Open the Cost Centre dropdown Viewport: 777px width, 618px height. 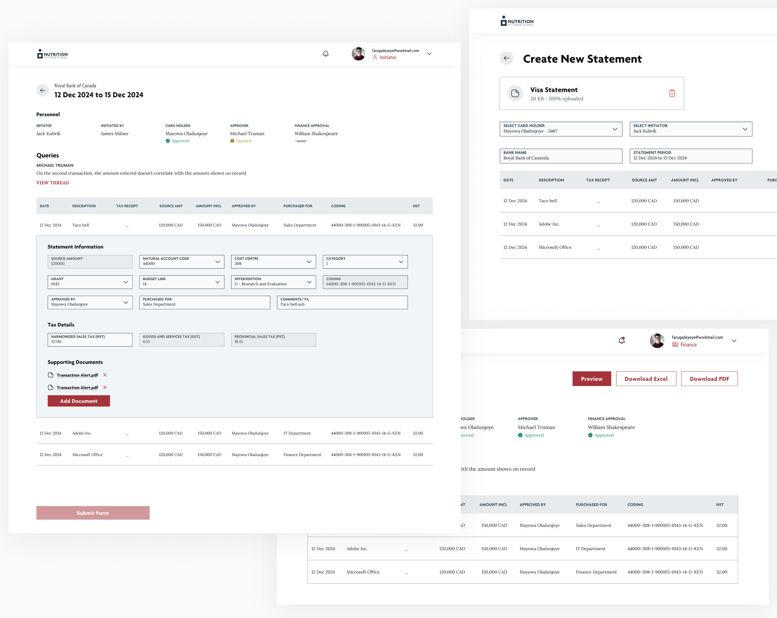click(x=274, y=262)
